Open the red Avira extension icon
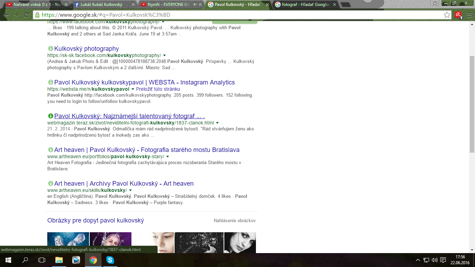 (x=458, y=15)
